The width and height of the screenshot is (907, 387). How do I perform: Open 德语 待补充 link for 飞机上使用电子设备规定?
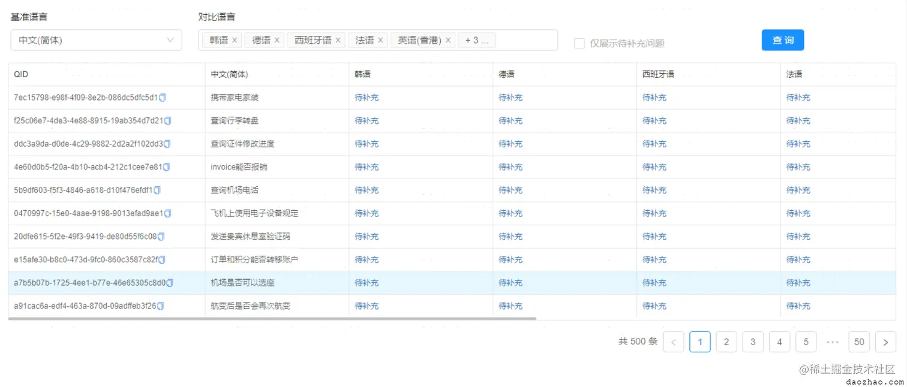(x=510, y=213)
